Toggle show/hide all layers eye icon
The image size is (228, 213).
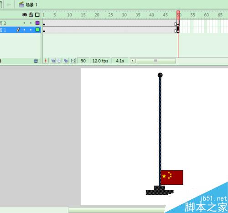pos(25,15)
